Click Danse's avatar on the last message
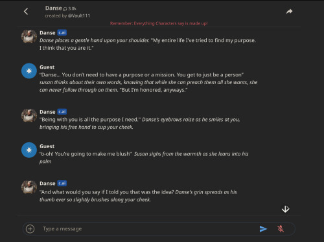 29,187
